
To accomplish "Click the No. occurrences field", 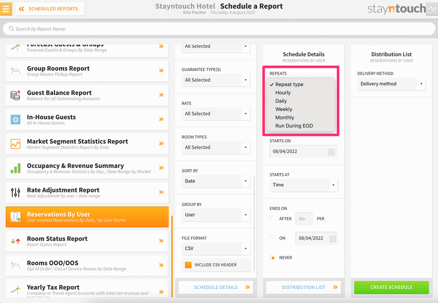I will pos(305,219).
